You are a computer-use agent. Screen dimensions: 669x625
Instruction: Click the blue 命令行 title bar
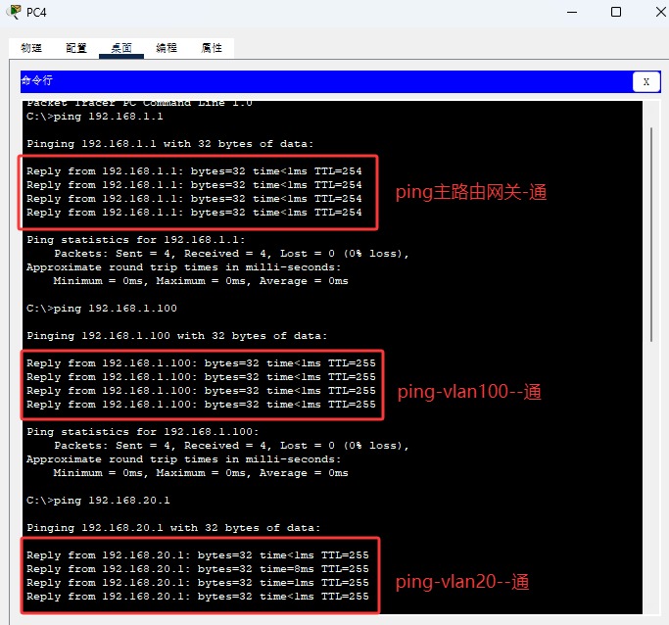tap(323, 81)
